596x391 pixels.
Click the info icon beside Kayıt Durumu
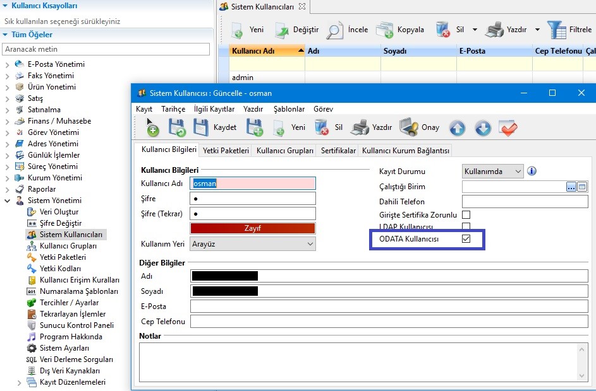532,171
